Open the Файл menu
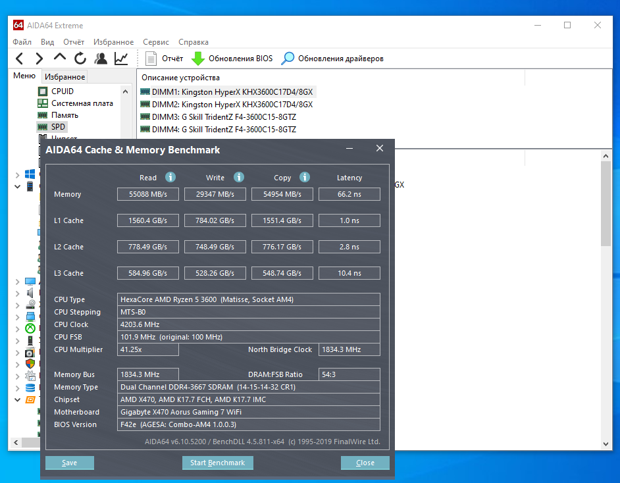The image size is (620, 483). pos(22,42)
